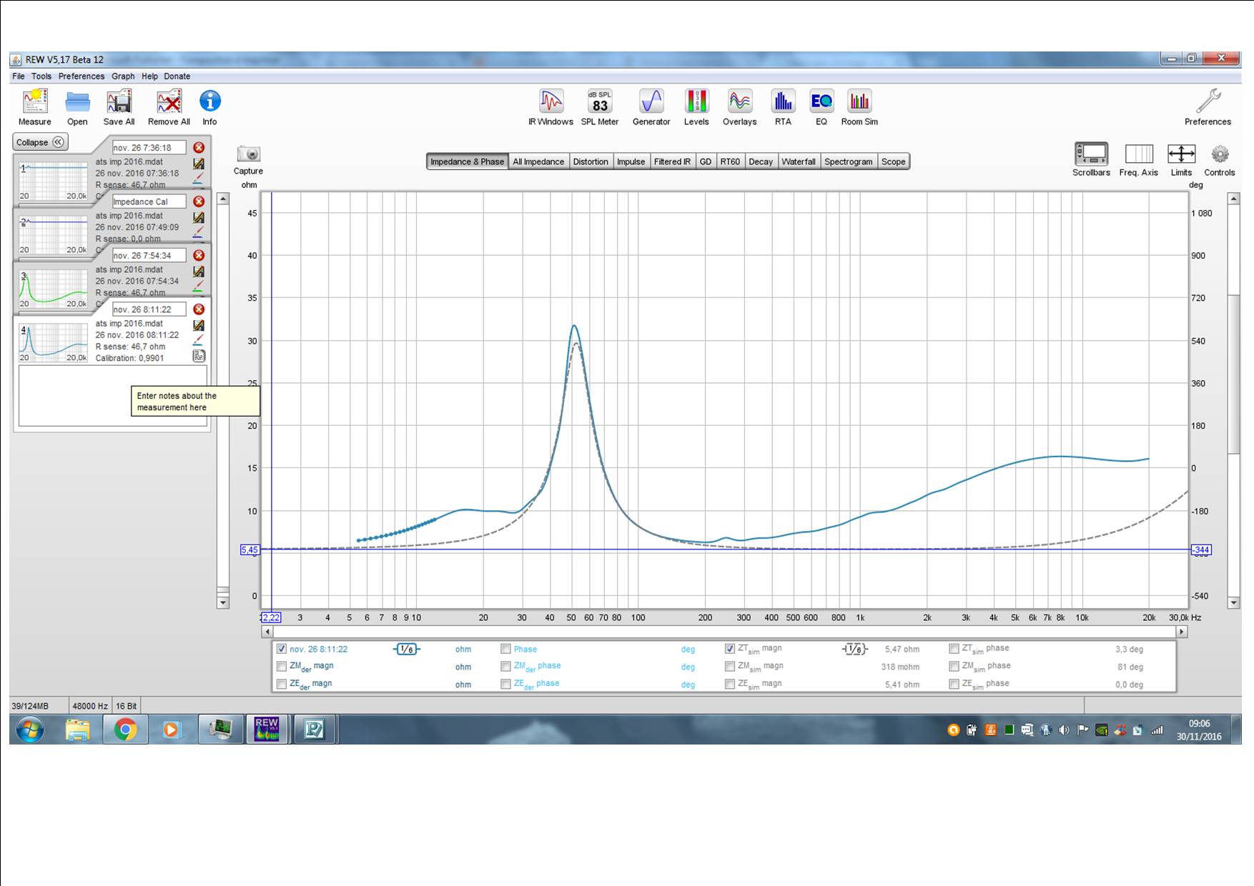The image size is (1254, 886).
Task: Open smoothing selector for ZT sim magn
Action: tap(854, 649)
